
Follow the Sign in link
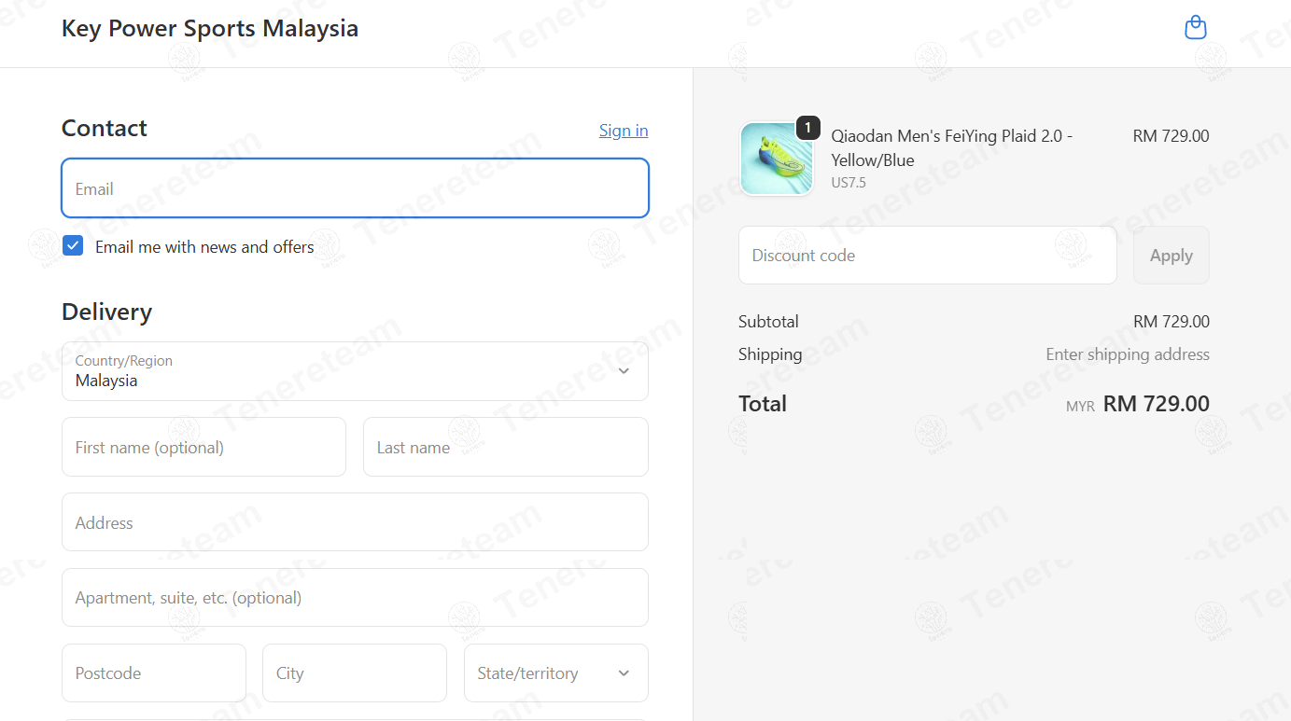tap(624, 131)
